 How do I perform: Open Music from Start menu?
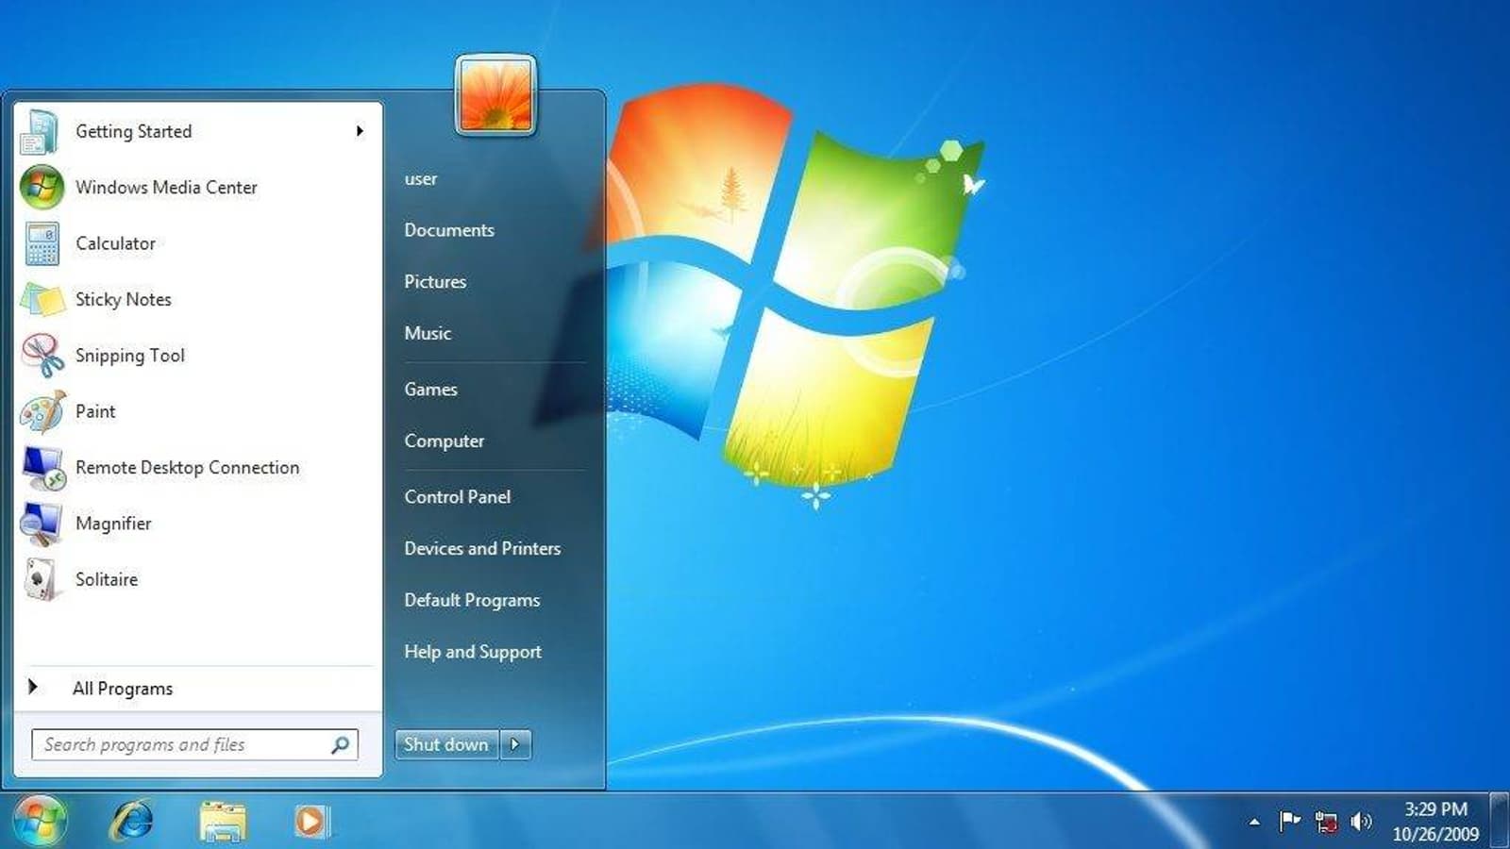[428, 333]
